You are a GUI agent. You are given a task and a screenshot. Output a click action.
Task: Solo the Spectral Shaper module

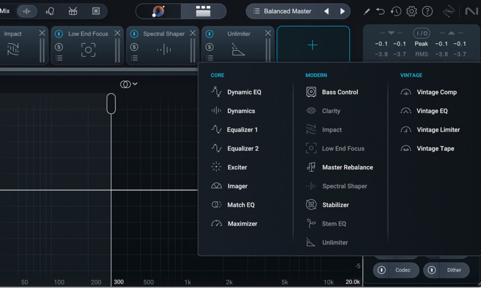click(x=134, y=47)
